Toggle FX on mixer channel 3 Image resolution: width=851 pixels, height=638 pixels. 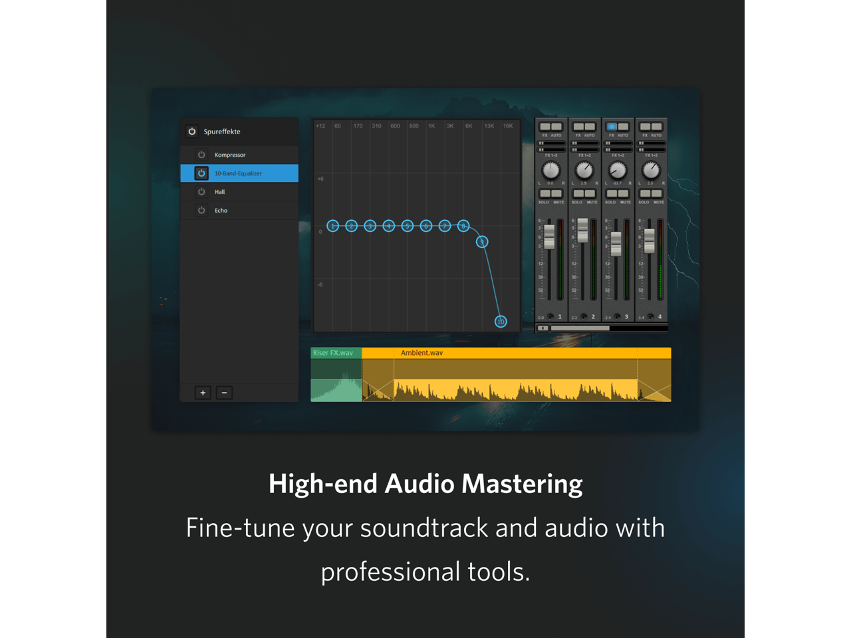pos(612,126)
